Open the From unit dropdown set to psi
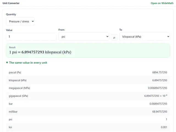The image size is (176, 132). [x=84, y=37]
